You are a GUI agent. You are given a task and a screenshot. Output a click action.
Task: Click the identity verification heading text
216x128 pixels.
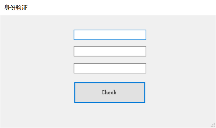tap(16, 7)
